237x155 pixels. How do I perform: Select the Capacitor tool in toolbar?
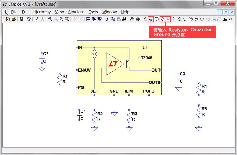pyautogui.click(x=168, y=19)
